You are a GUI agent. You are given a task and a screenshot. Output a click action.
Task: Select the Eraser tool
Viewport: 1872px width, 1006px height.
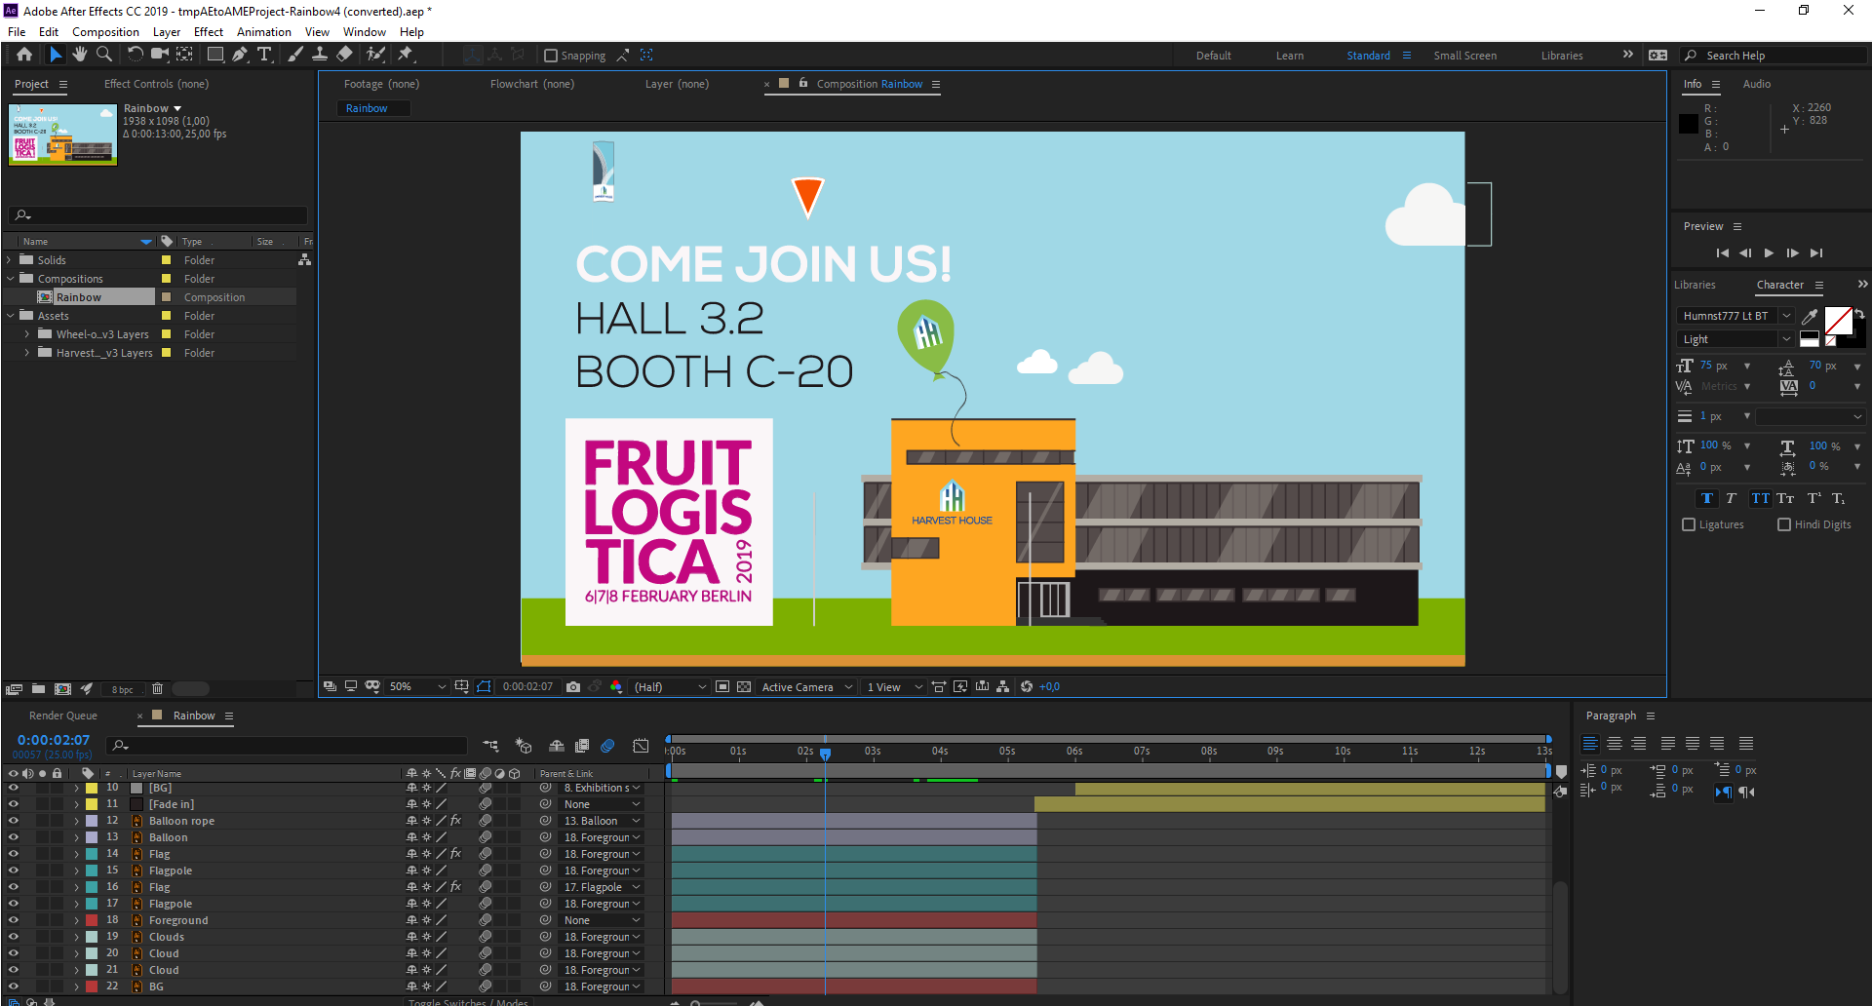pos(344,55)
